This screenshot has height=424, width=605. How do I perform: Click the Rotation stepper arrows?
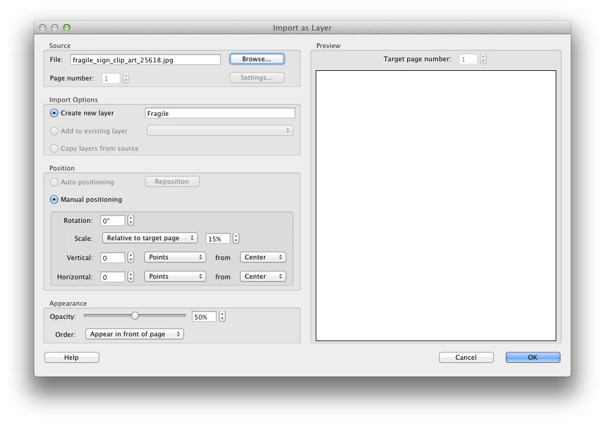131,220
